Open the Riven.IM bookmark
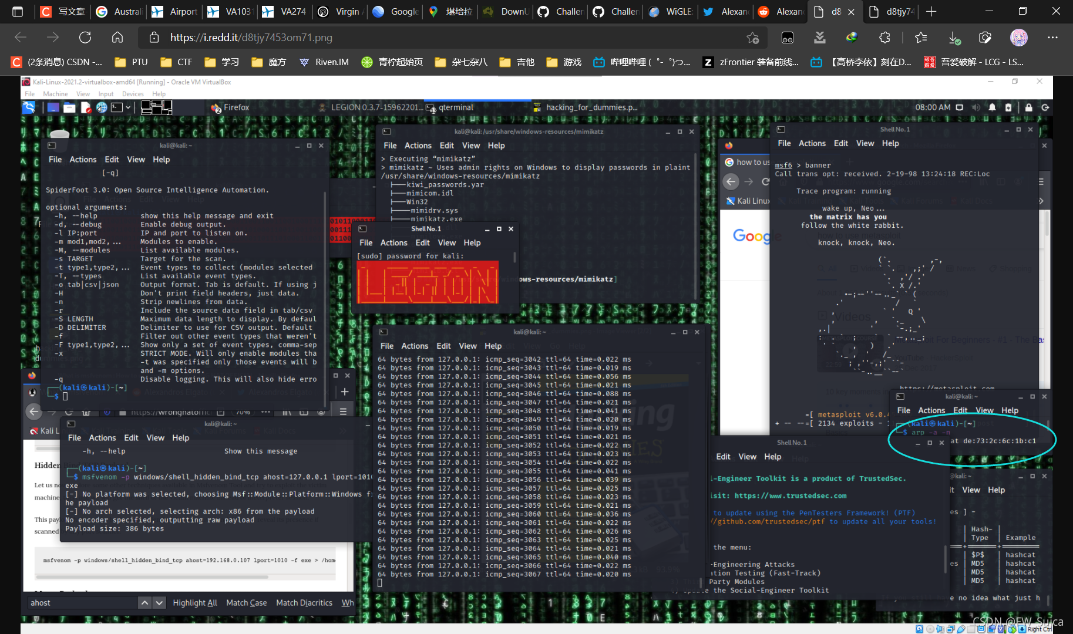This screenshot has height=634, width=1073. pos(324,62)
